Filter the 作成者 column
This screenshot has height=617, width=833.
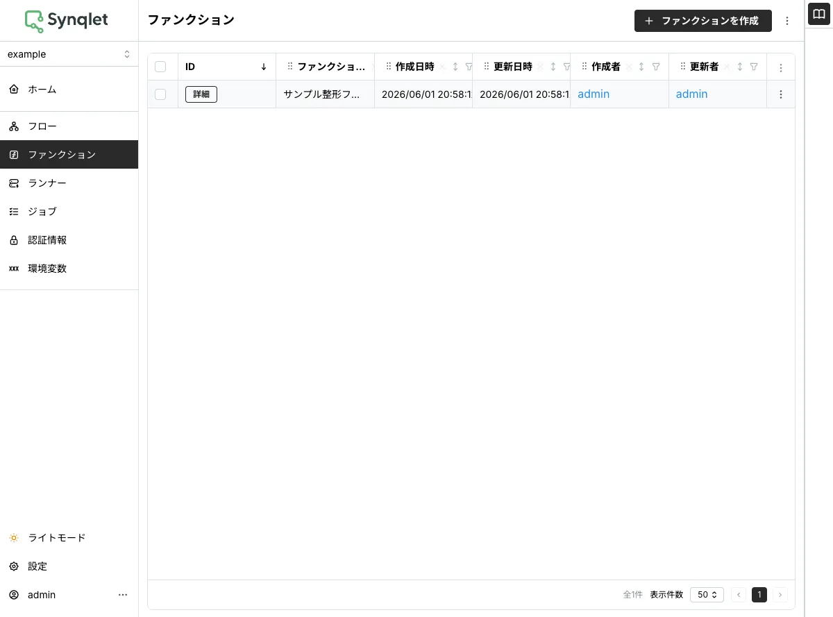656,67
